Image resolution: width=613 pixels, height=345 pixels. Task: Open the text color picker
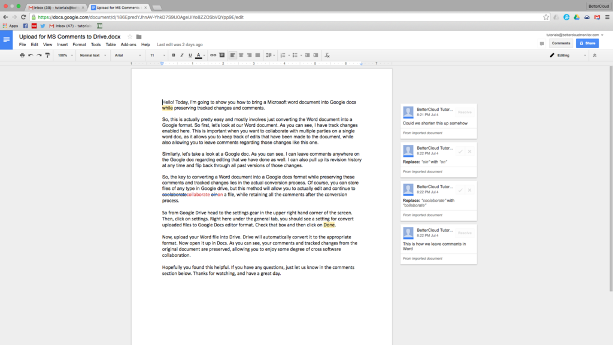[x=199, y=55]
